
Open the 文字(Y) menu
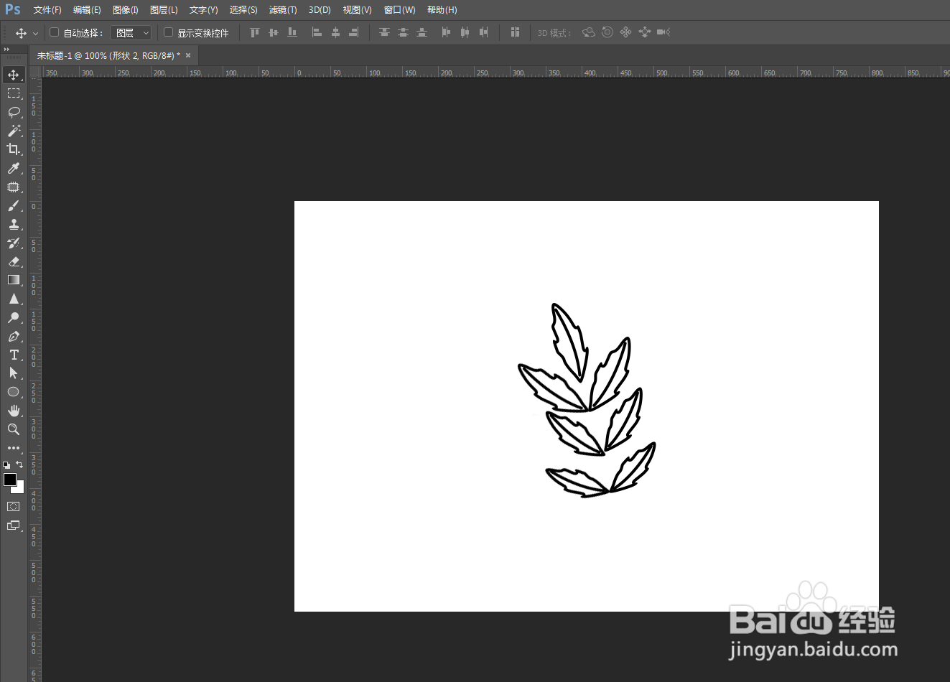(203, 10)
